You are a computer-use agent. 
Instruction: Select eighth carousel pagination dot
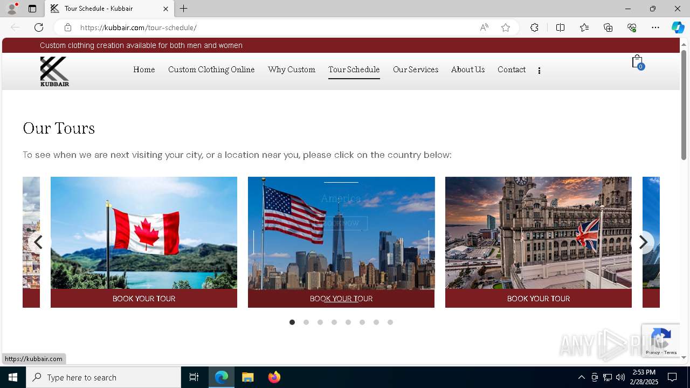(x=390, y=322)
